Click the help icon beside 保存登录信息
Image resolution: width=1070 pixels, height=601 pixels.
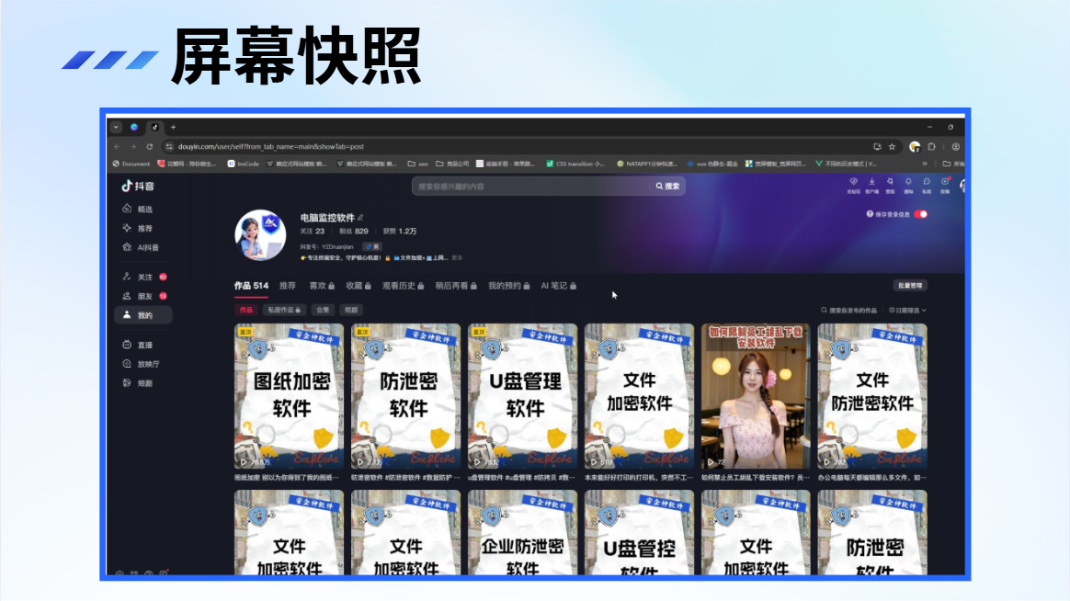[x=870, y=214]
